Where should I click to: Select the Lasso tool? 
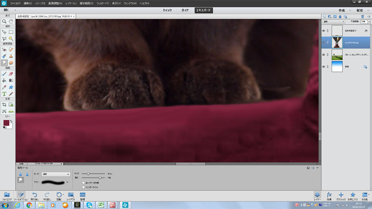(4, 39)
